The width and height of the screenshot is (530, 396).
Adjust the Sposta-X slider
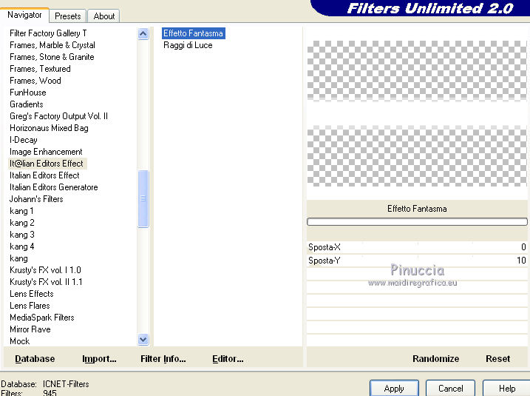[x=417, y=247]
